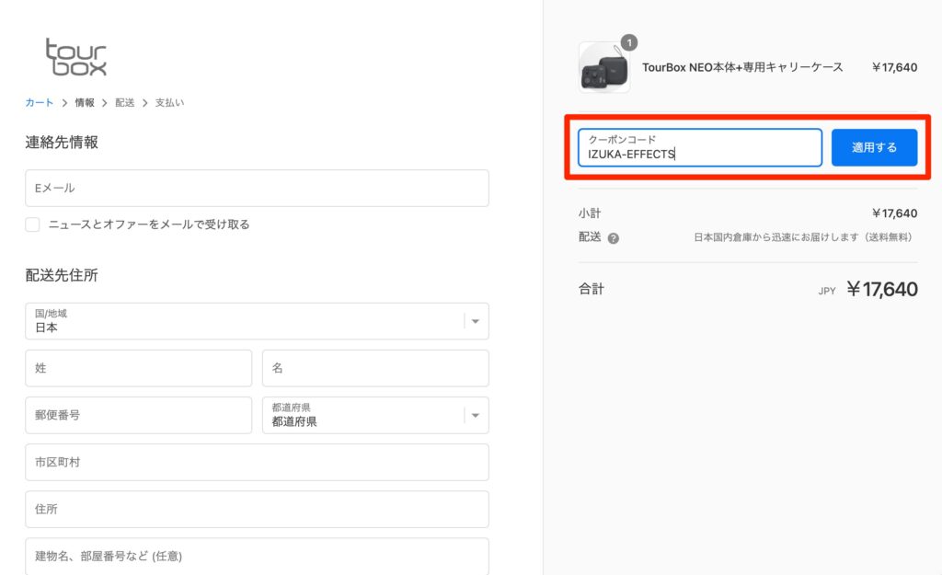The image size is (942, 575).
Task: Click the product name TourBox NEO本体+専用キャリーケース
Action: tap(742, 67)
